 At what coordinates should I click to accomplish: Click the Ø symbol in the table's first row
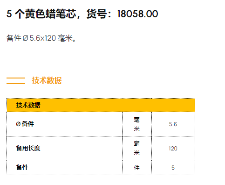pyautogui.click(x=18, y=124)
